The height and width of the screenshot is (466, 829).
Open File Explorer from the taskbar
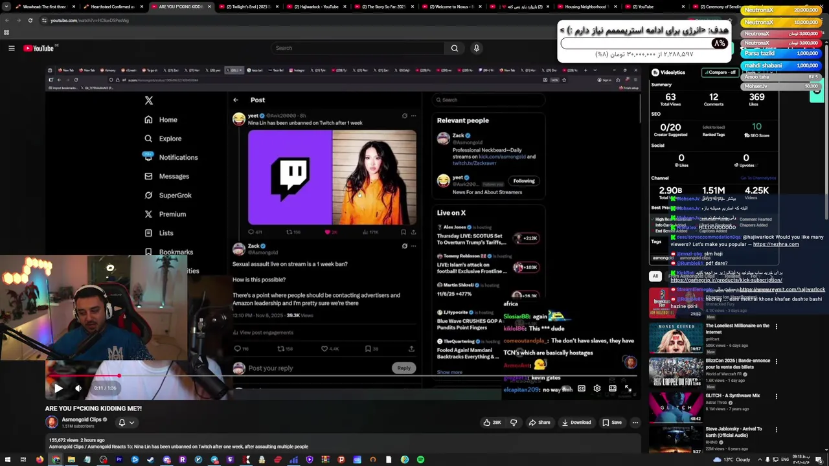click(x=71, y=460)
